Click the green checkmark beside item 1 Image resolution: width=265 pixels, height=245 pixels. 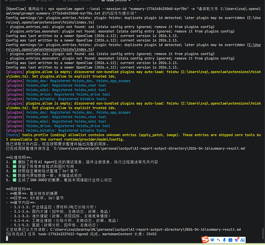coord(15,162)
